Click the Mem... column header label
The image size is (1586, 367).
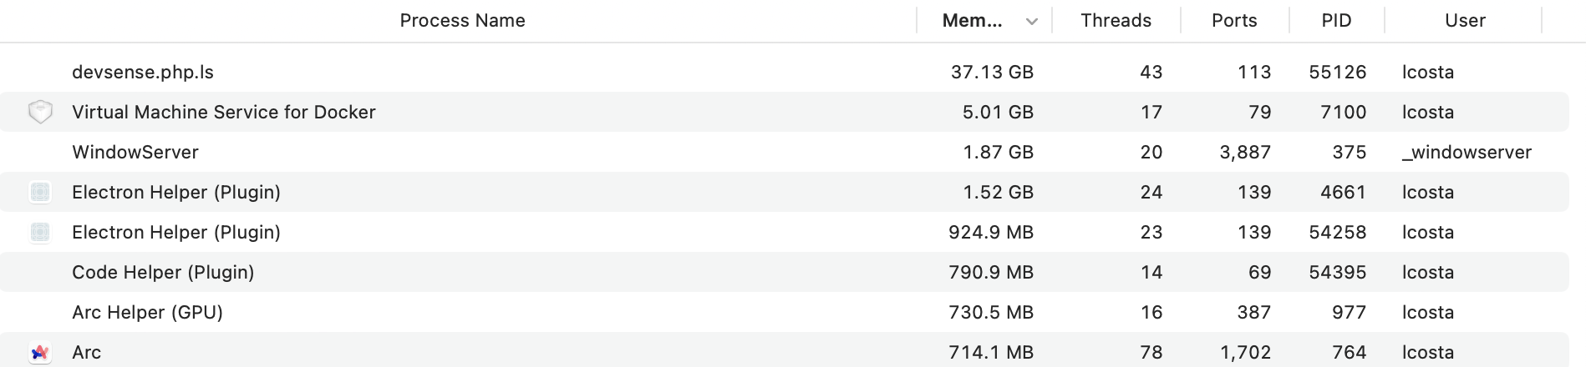coord(972,21)
